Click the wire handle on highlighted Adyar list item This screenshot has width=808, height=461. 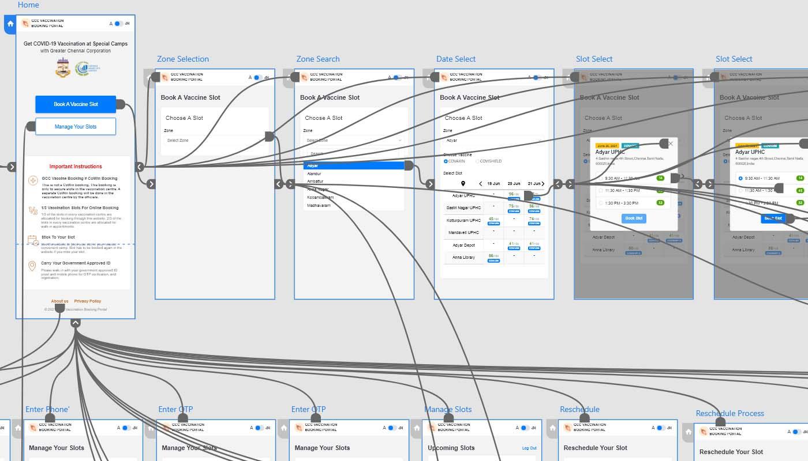[408, 165]
